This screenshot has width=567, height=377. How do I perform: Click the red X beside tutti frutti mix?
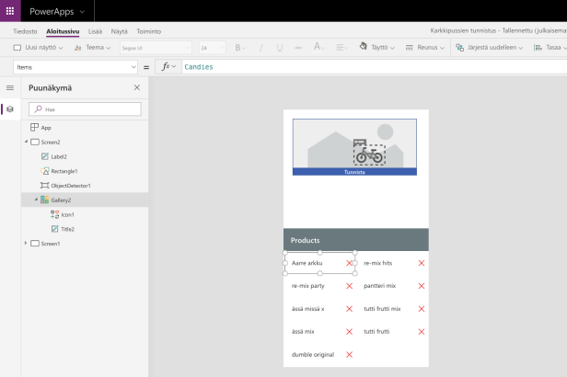click(x=422, y=309)
